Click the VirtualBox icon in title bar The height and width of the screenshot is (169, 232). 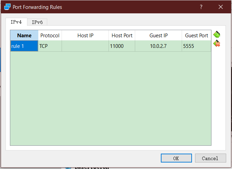(7, 7)
